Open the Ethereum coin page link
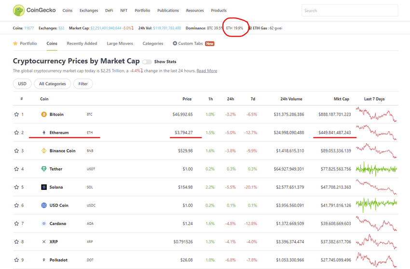410x269 pixels. coord(59,133)
